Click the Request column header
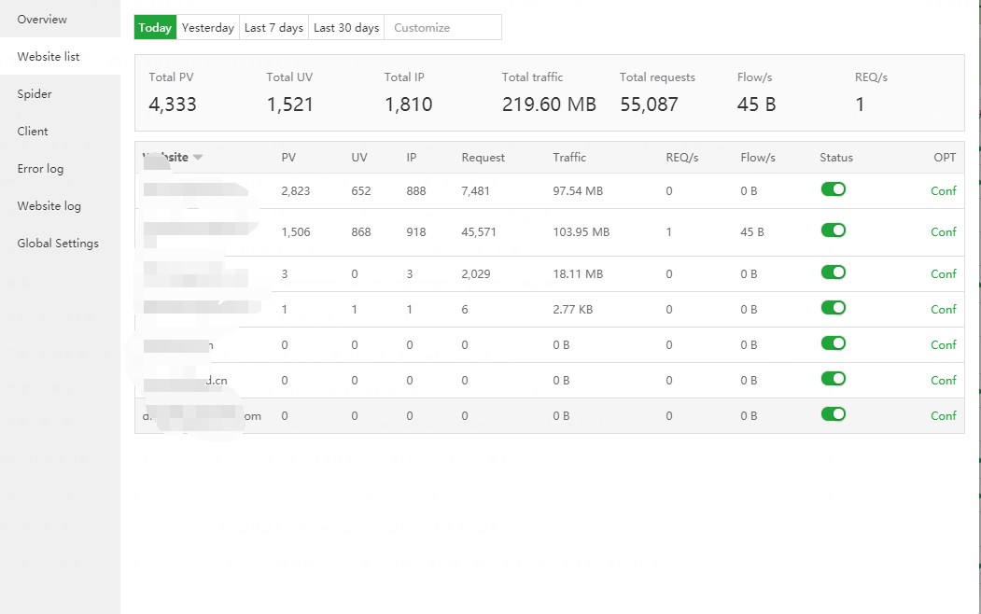This screenshot has width=981, height=614. [483, 158]
